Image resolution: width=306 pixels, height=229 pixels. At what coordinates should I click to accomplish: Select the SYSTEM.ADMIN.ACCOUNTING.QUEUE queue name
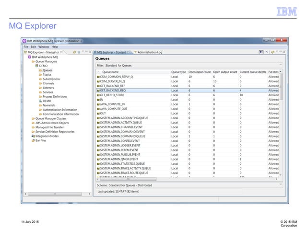click(x=124, y=118)
